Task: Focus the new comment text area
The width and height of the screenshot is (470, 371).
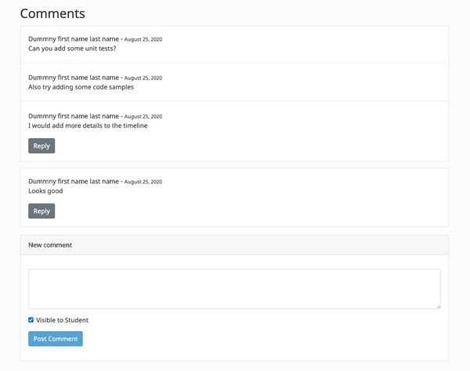Action: [234, 289]
